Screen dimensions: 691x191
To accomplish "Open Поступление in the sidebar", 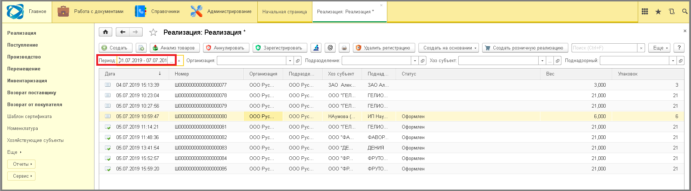I will coord(22,45).
